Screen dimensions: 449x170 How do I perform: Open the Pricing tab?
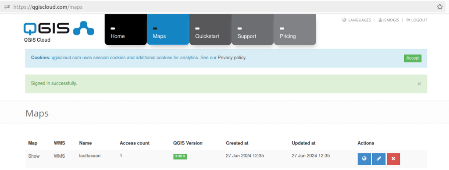tap(295, 29)
